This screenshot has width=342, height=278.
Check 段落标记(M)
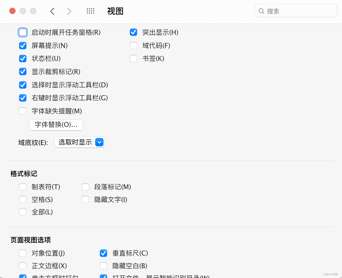(85, 187)
